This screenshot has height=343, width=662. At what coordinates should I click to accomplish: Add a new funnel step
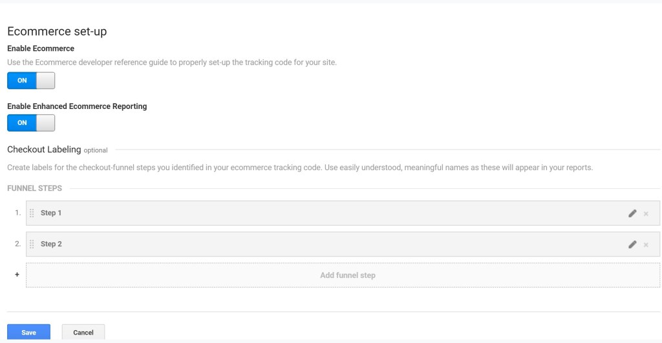(347, 275)
